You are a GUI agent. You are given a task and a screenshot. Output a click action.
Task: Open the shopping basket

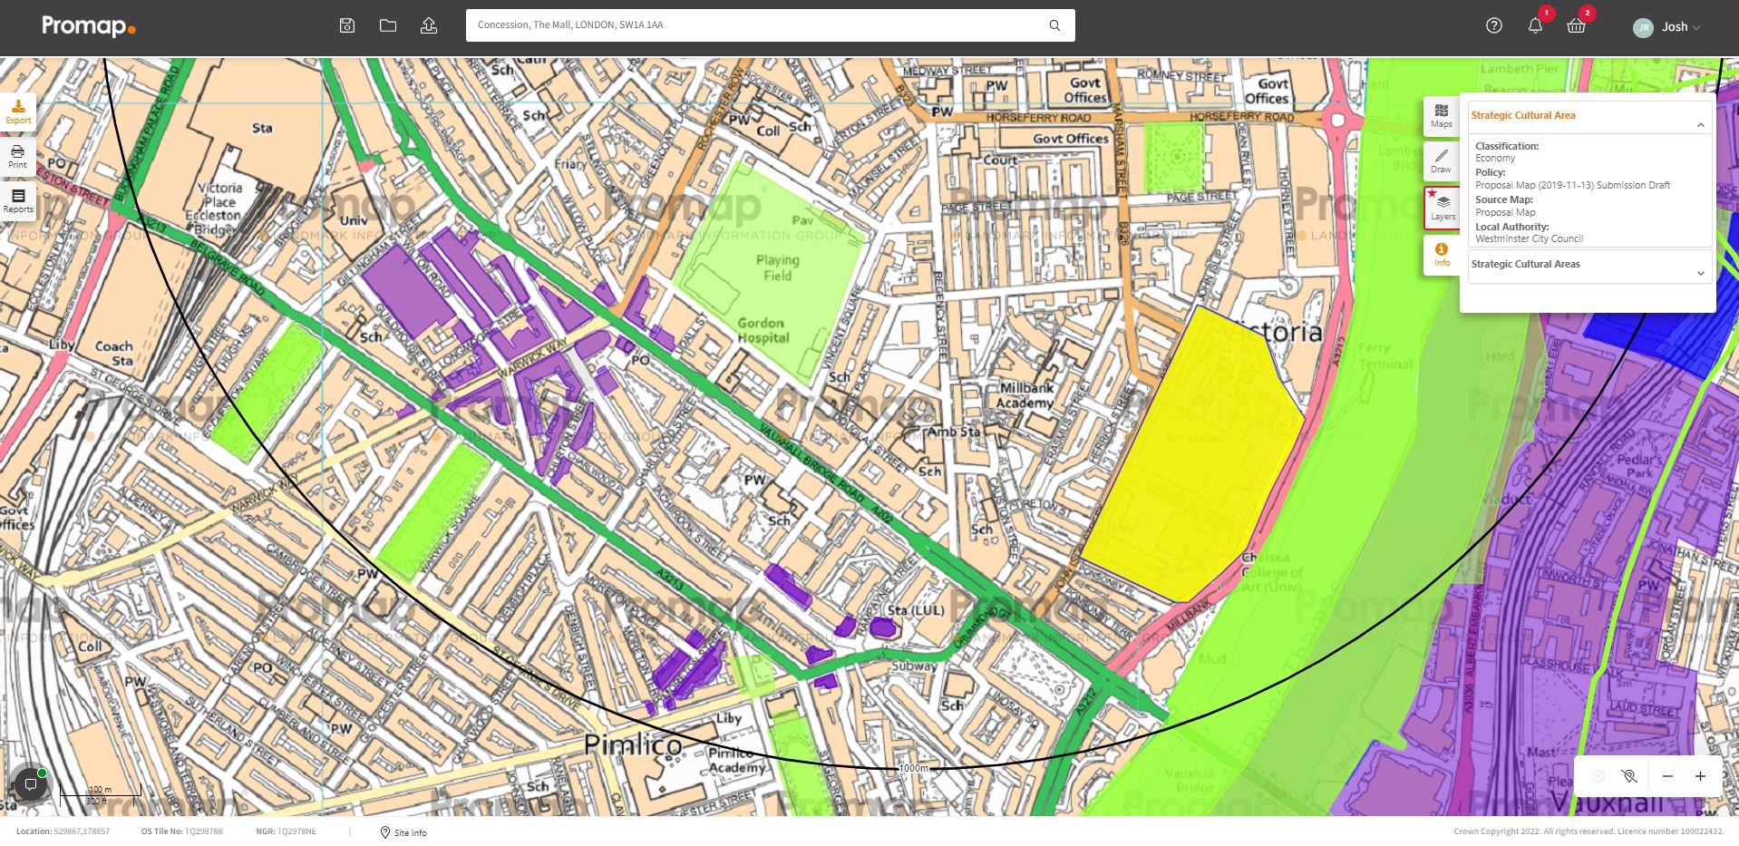(1576, 25)
